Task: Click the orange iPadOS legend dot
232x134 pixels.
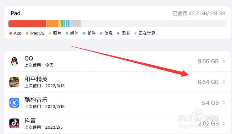Action: pyautogui.click(x=27, y=33)
